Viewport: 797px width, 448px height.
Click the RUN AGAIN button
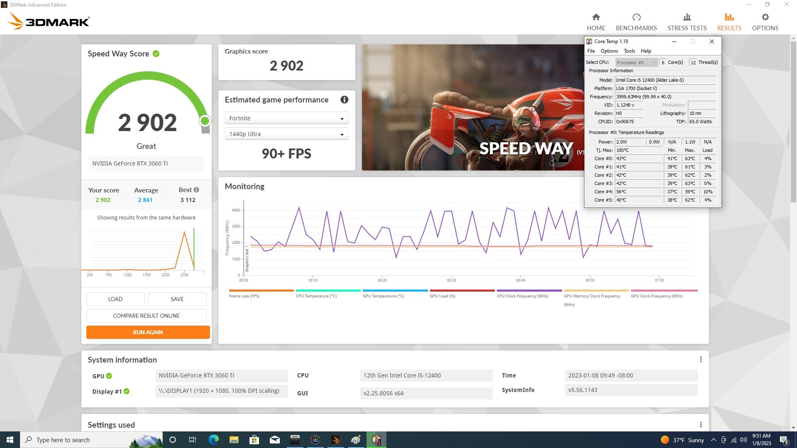coord(148,332)
